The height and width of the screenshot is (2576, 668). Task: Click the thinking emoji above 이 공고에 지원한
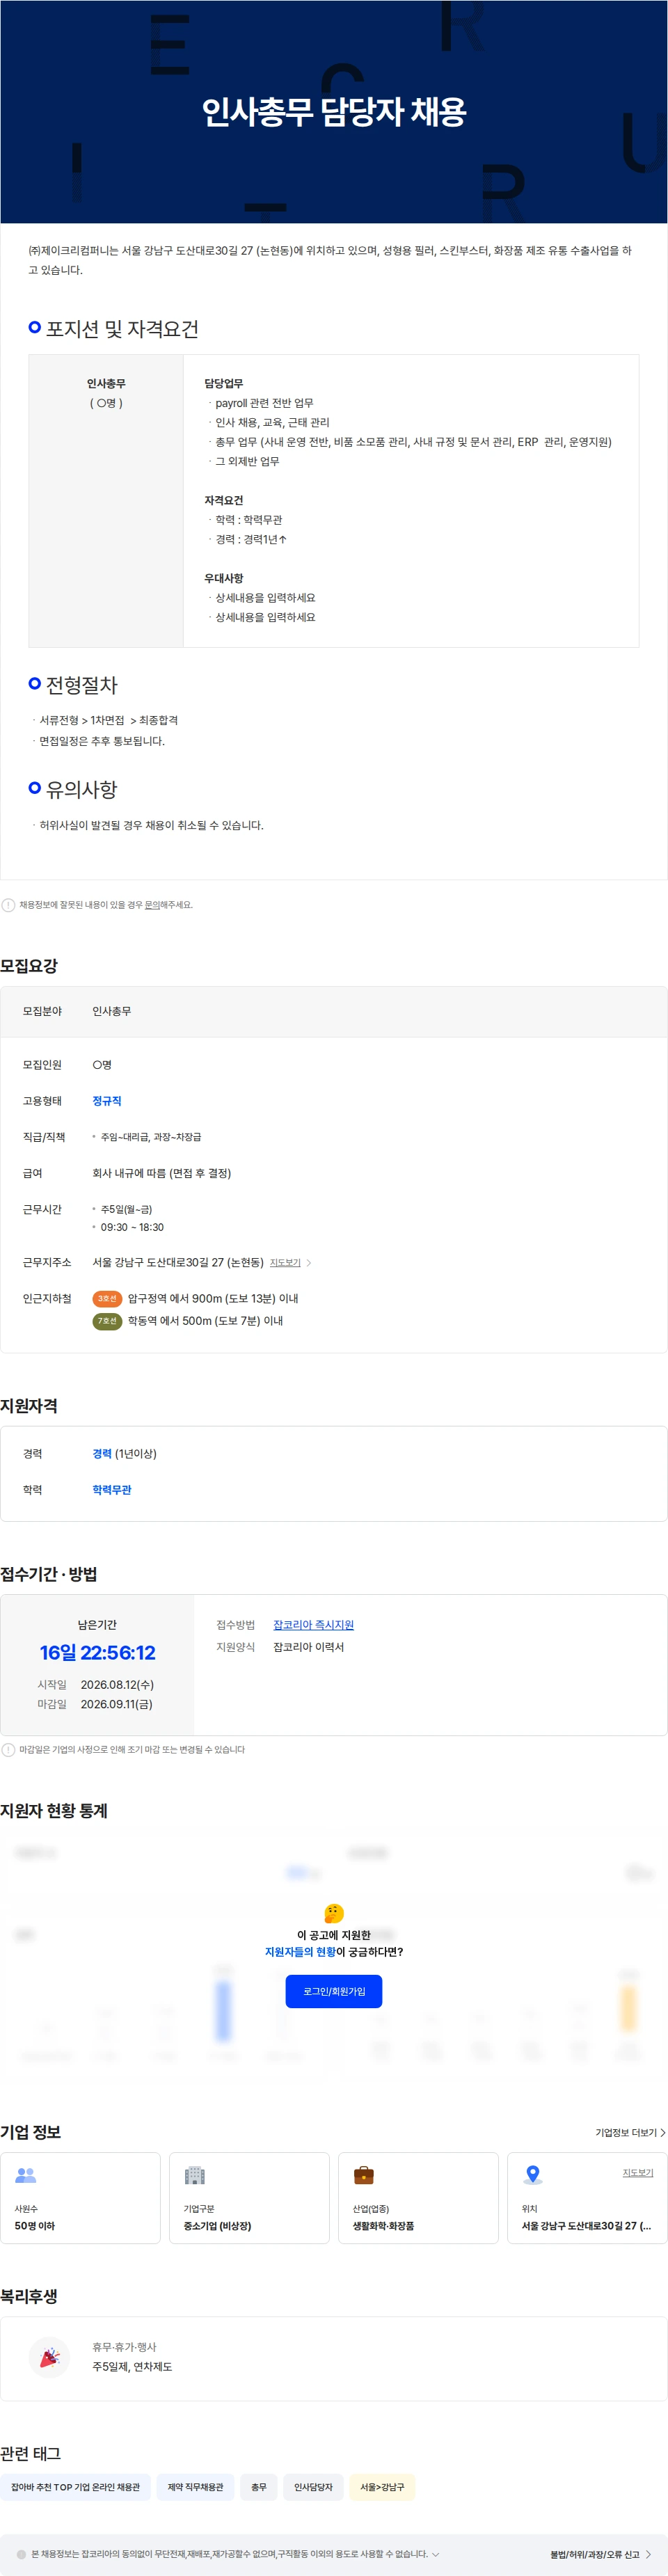click(x=334, y=1912)
